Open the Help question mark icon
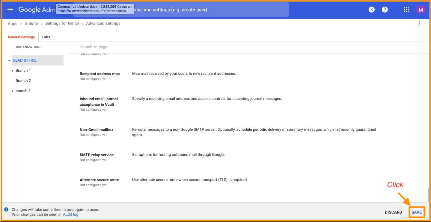431x222 pixels. pos(385,10)
